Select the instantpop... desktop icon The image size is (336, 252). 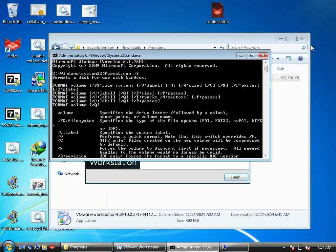(x=38, y=117)
